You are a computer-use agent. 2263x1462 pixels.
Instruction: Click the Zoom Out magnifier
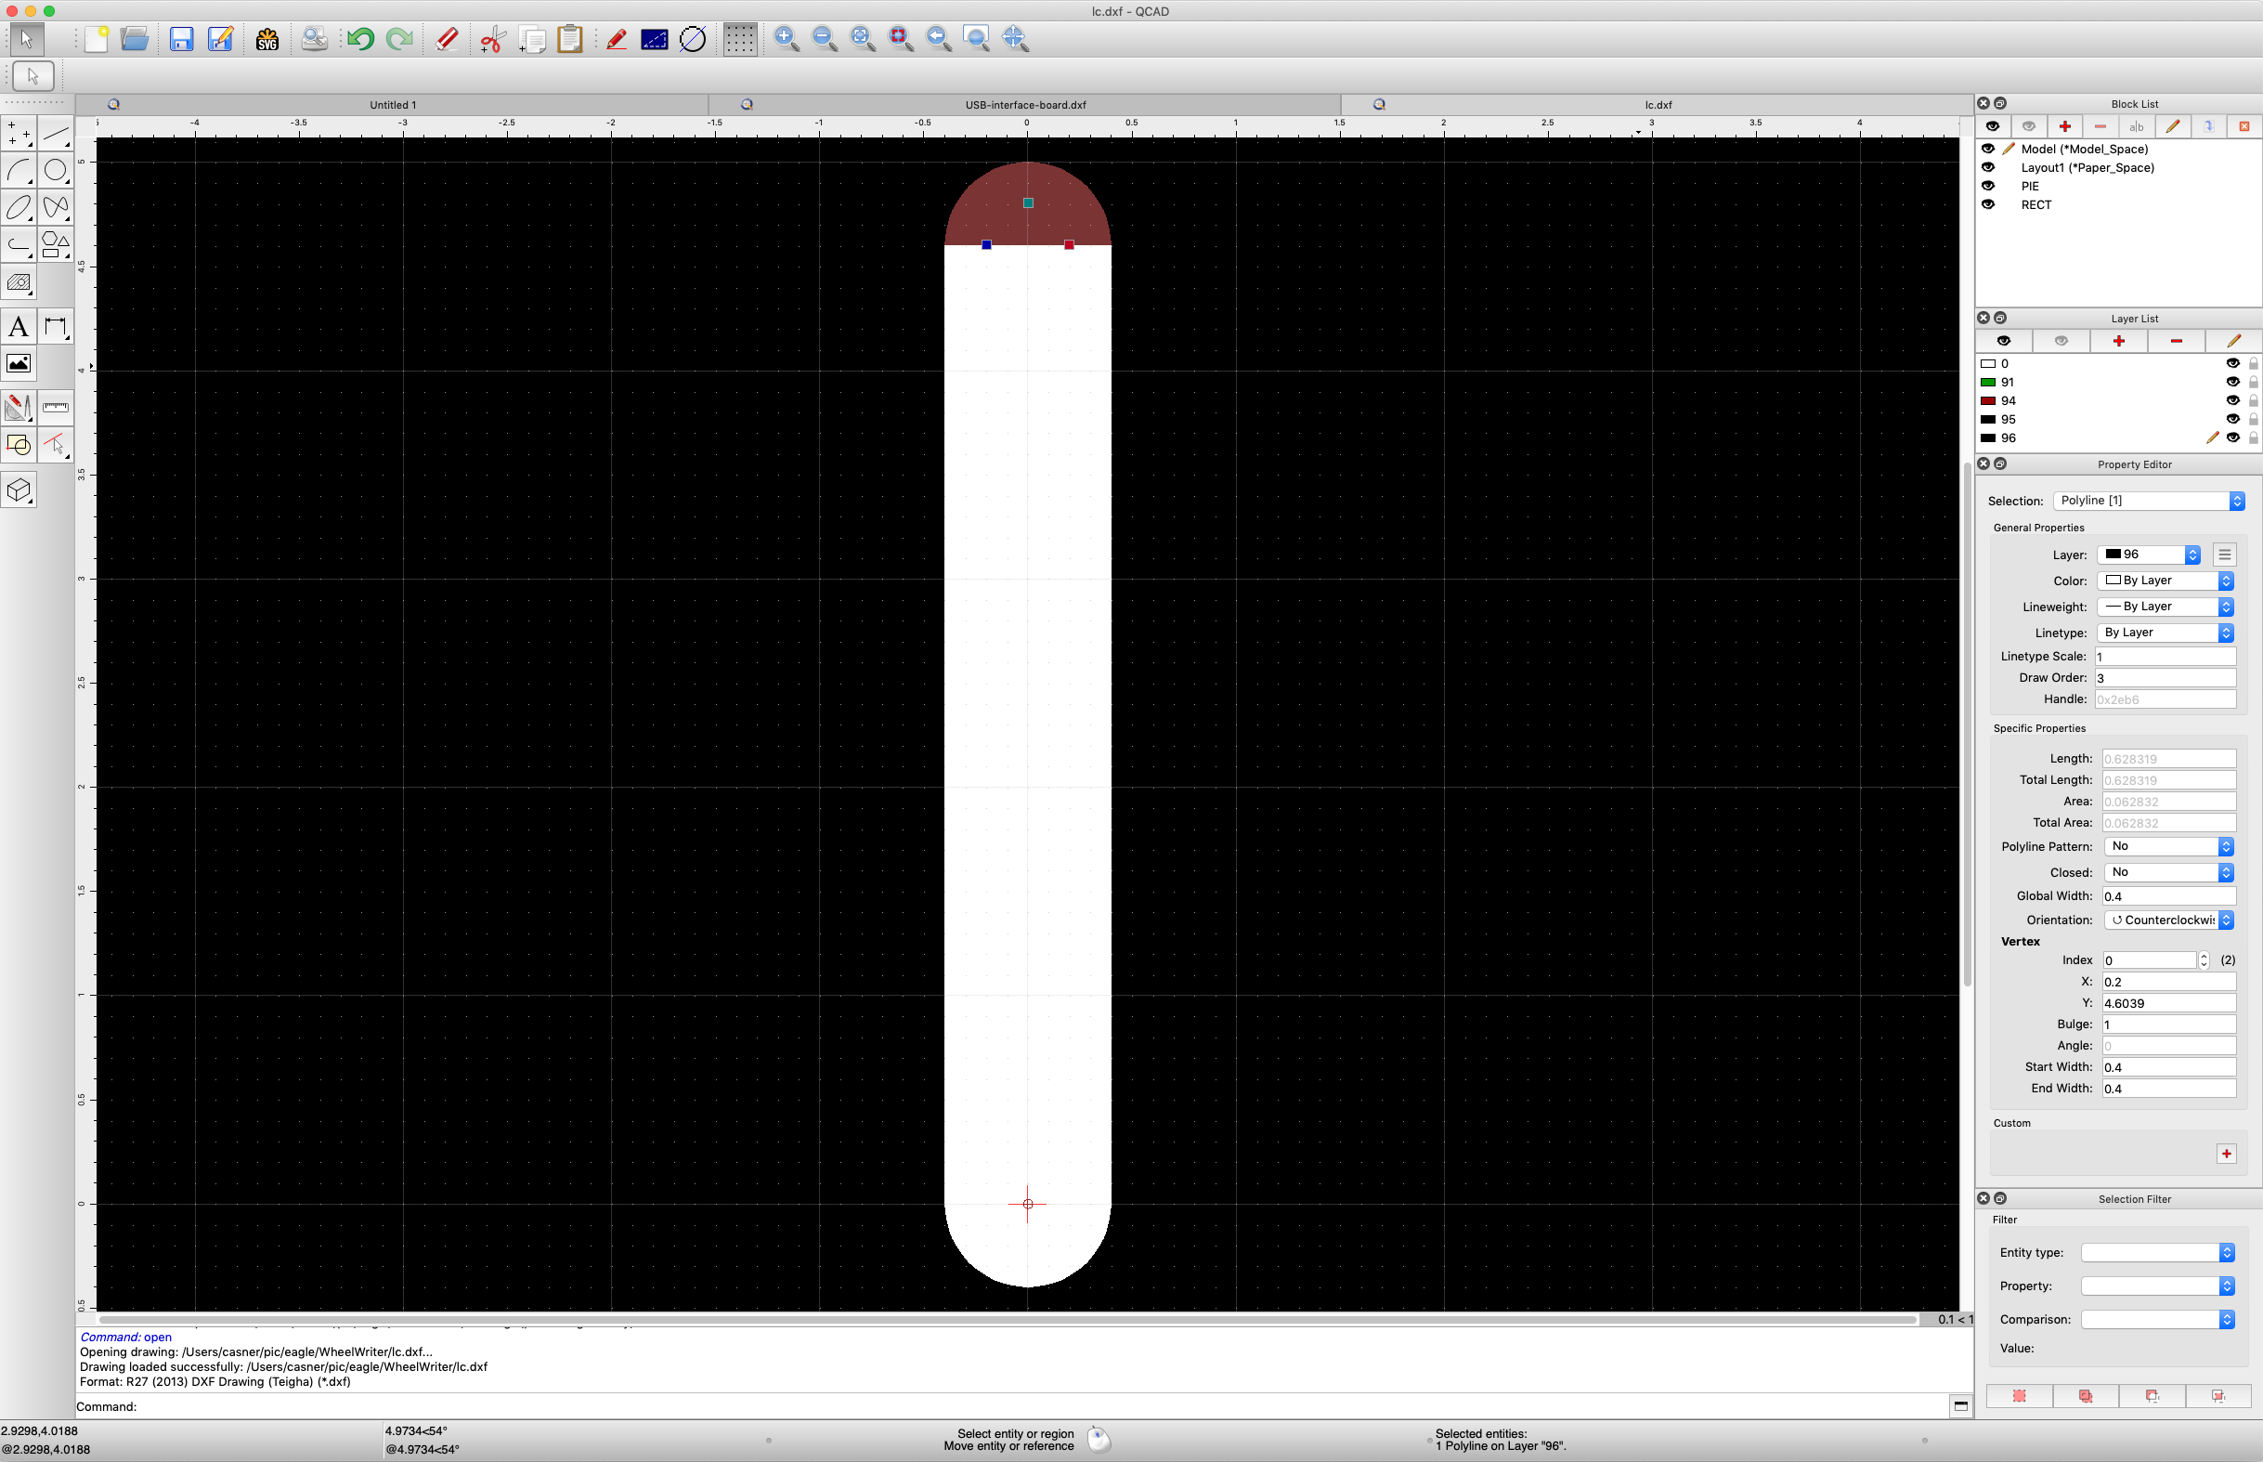click(825, 39)
